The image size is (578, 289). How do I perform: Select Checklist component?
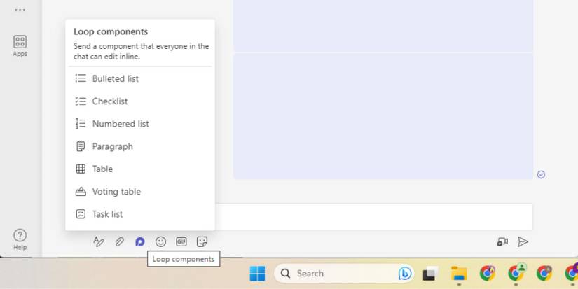point(140,101)
